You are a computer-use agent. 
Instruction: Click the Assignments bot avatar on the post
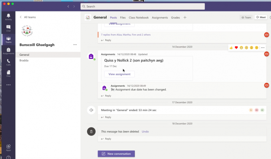pos(91,56)
